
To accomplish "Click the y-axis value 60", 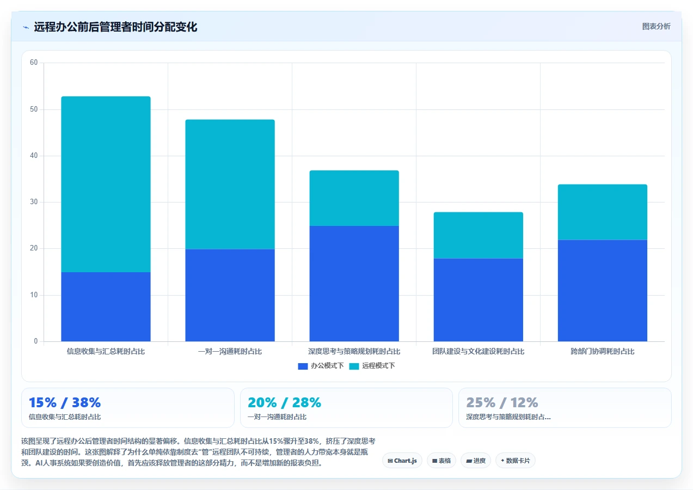I will click(34, 63).
